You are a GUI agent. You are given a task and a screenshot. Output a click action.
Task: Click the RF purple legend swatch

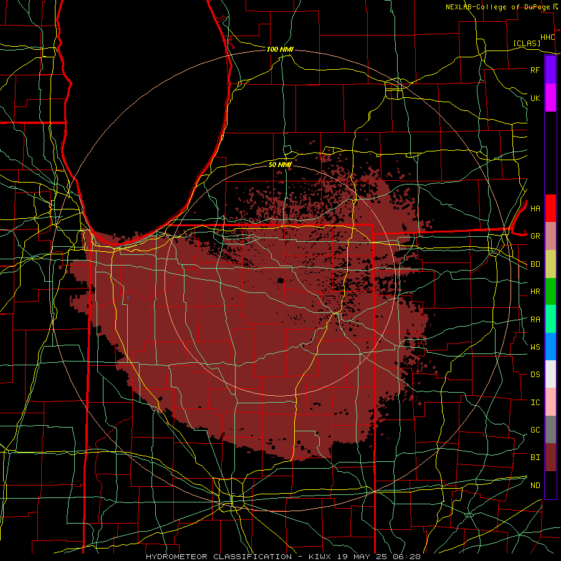coord(550,70)
